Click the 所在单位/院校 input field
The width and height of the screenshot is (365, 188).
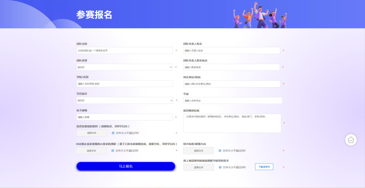(x=232, y=84)
